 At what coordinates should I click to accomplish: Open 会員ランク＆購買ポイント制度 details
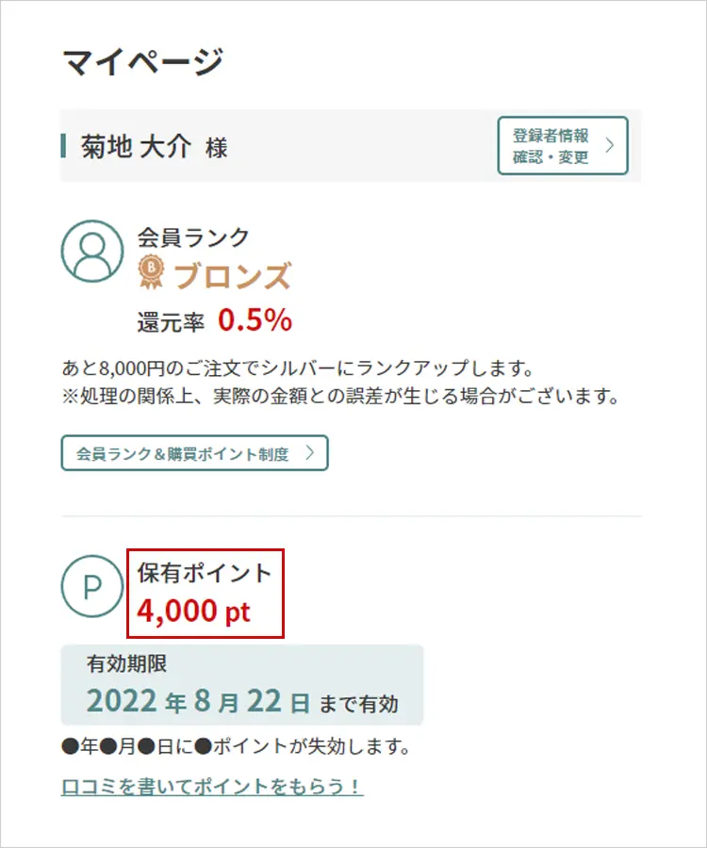[194, 453]
